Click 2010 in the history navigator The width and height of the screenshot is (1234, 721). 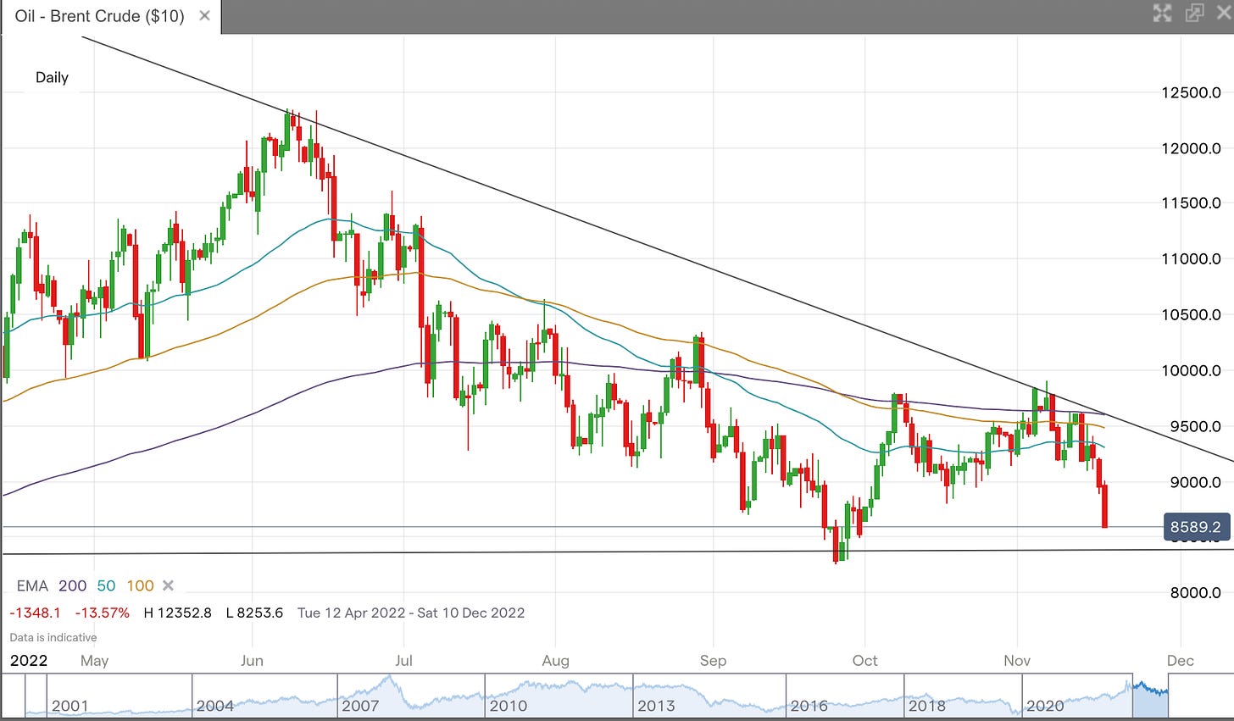[x=509, y=706]
